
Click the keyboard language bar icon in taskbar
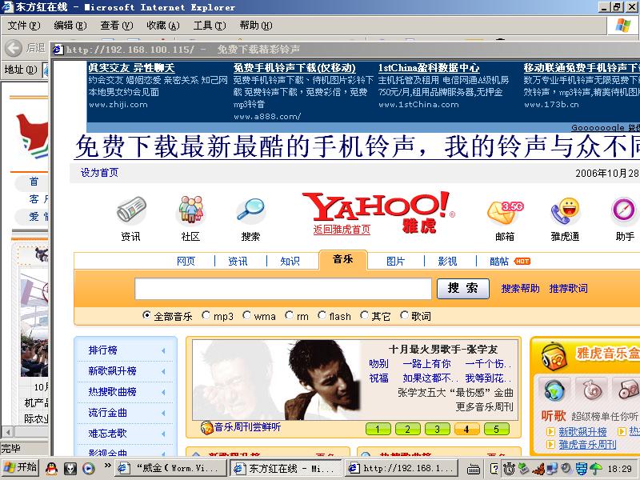click(x=473, y=470)
